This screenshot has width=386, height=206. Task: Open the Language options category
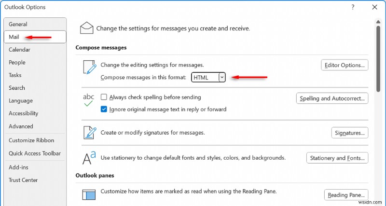coord(35,101)
